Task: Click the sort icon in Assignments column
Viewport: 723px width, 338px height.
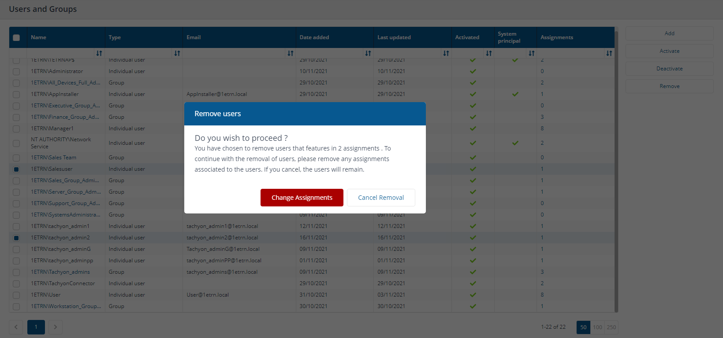Action: click(x=609, y=53)
